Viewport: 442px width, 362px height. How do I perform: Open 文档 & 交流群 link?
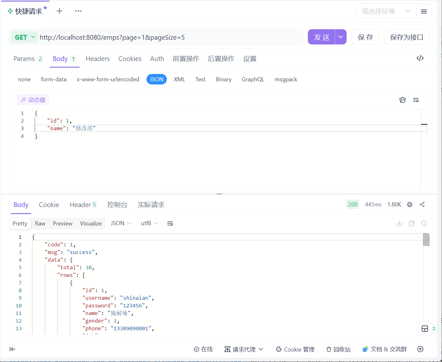(385, 349)
